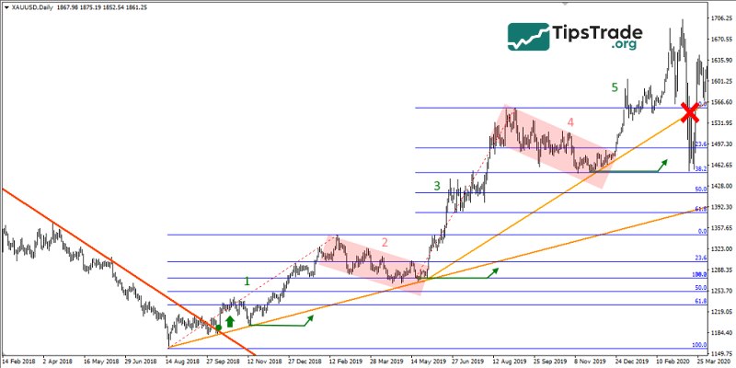This screenshot has width=736, height=368.
Task: Click the green wave label 1
Action: tap(247, 281)
